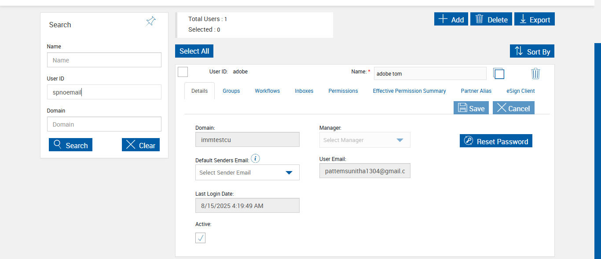Open the Select Sender Email dropdown
The image size is (601, 259).
247,172
